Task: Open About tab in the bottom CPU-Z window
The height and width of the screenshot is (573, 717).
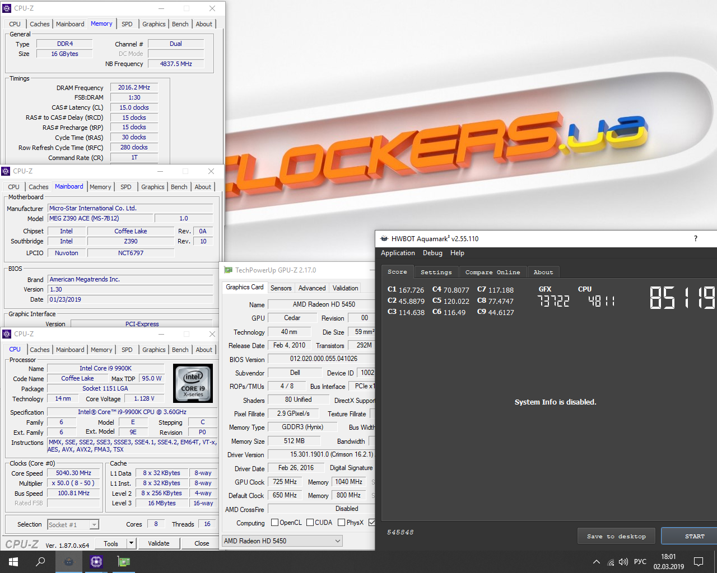Action: coord(204,350)
